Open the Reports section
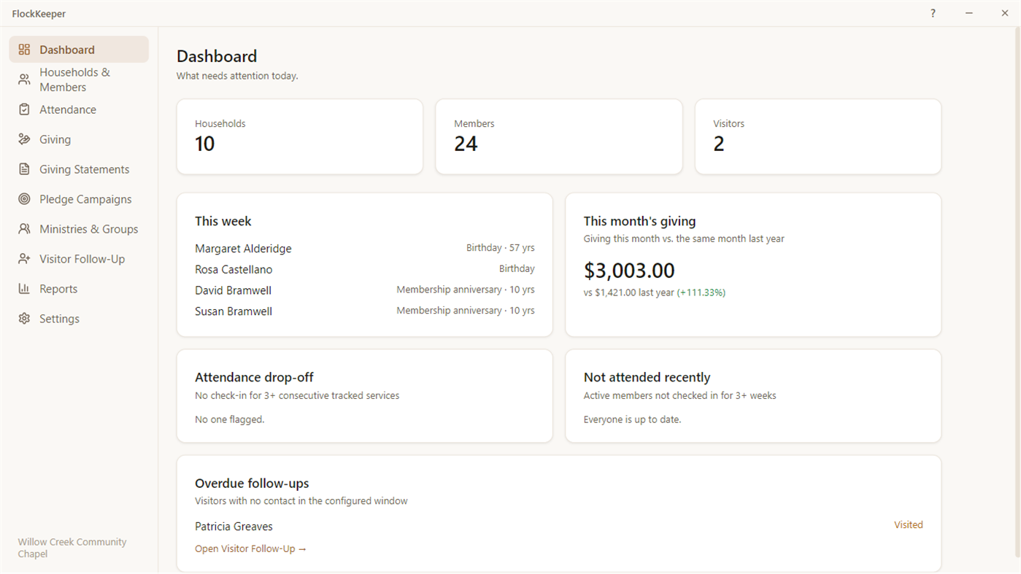Viewport: 1021px width, 574px height. pyautogui.click(x=79, y=289)
